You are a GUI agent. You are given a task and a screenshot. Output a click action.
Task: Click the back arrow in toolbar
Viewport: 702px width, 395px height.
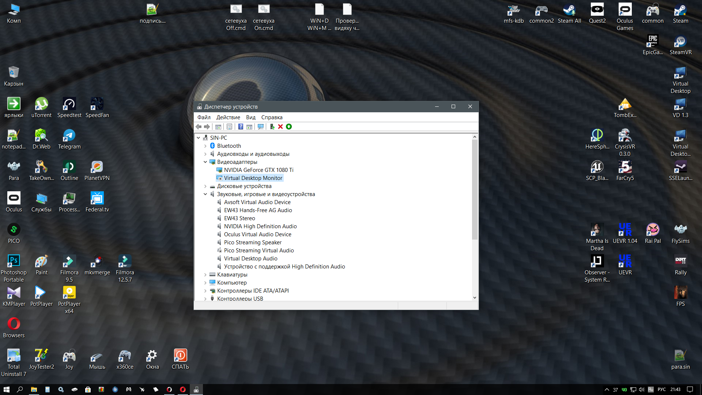[x=199, y=127]
